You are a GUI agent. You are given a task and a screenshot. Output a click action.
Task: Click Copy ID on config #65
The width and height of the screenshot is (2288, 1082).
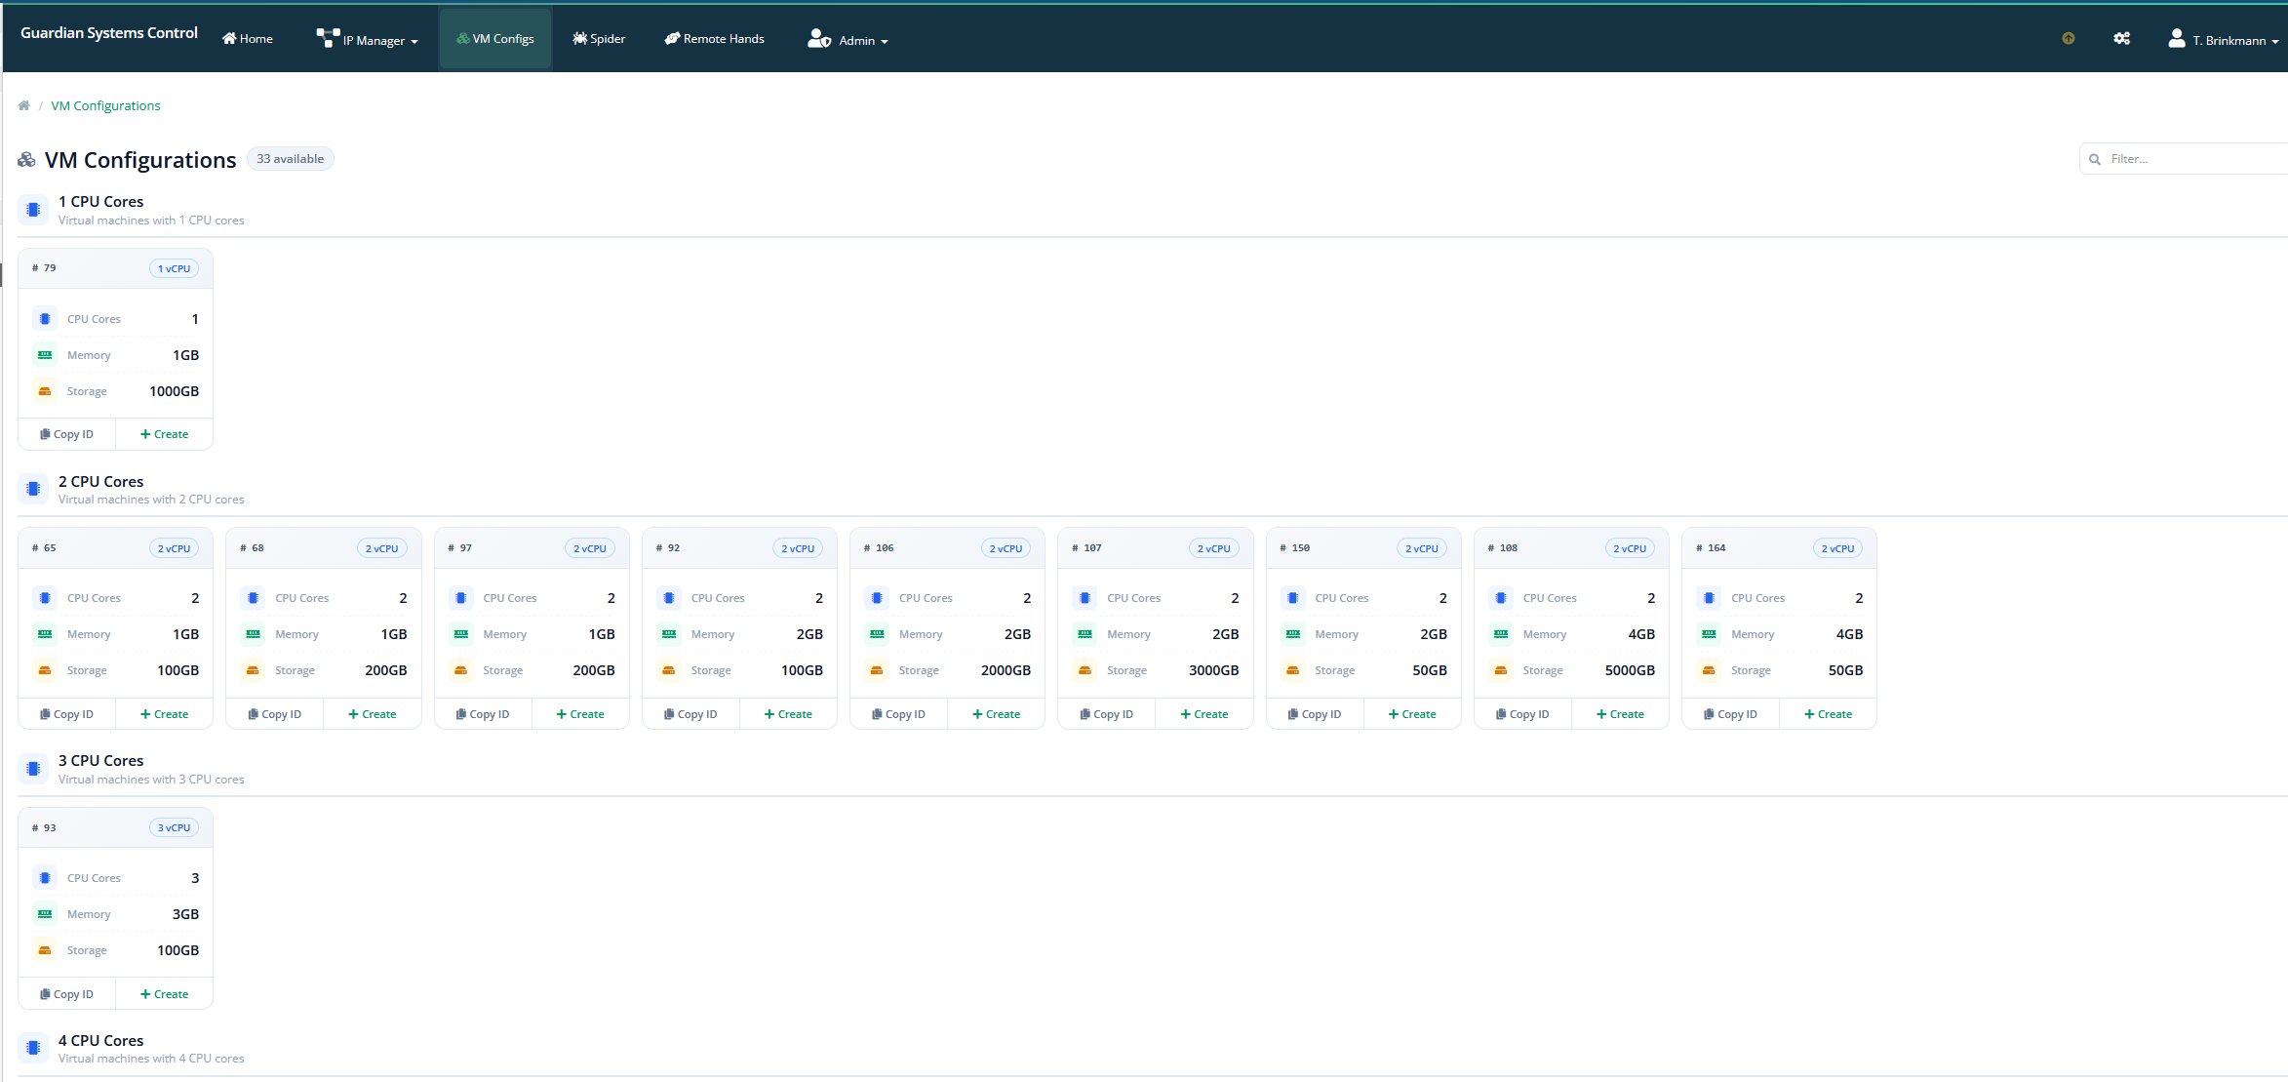click(x=66, y=714)
